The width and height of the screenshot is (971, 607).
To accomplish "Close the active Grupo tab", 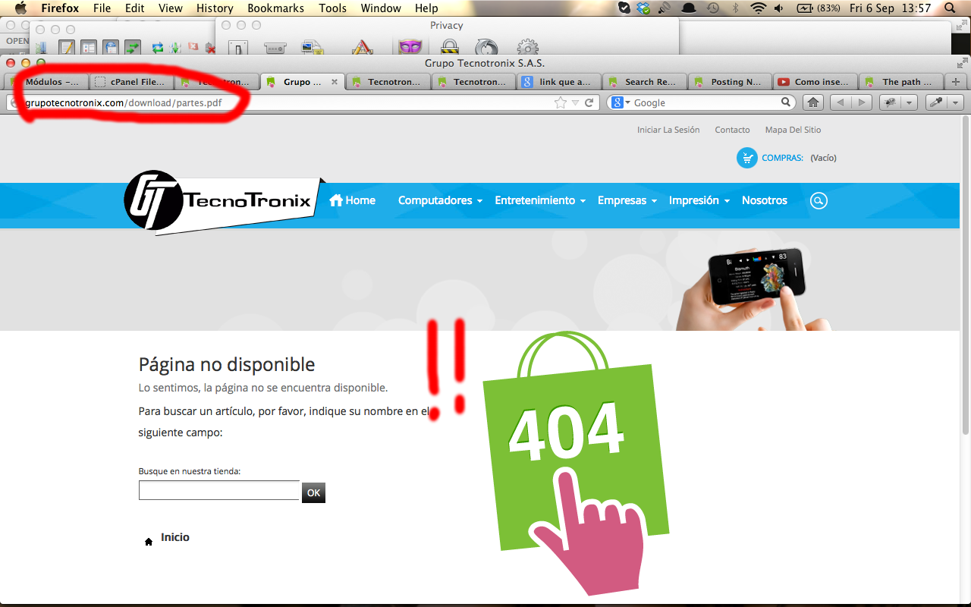I will click(335, 82).
